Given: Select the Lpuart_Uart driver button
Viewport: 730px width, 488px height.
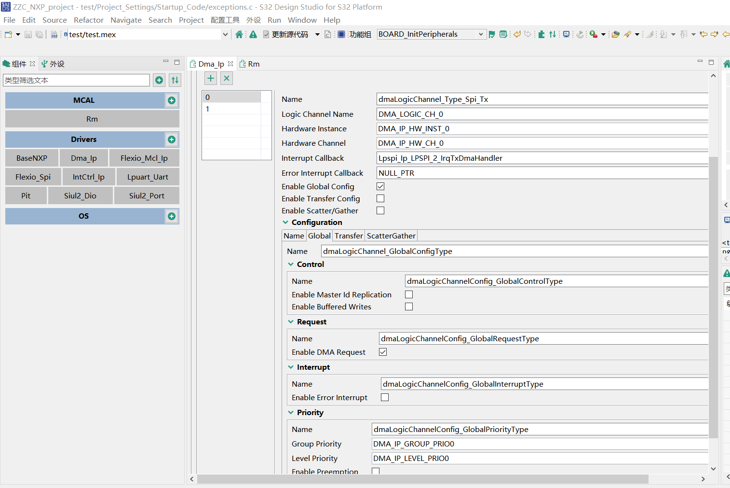Looking at the screenshot, I should (148, 177).
